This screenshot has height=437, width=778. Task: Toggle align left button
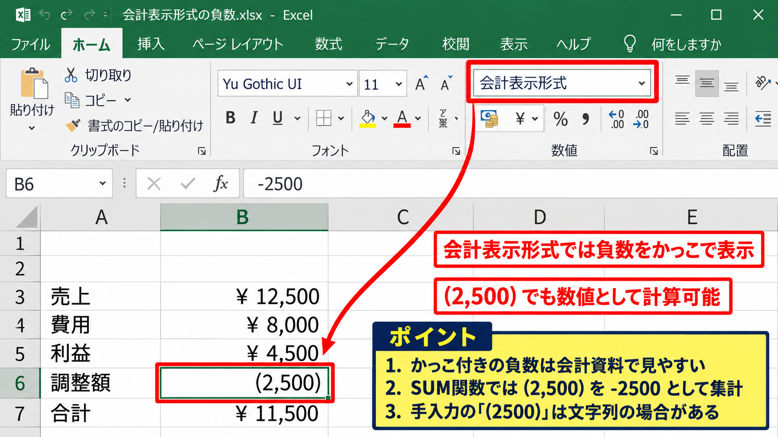pos(683,119)
